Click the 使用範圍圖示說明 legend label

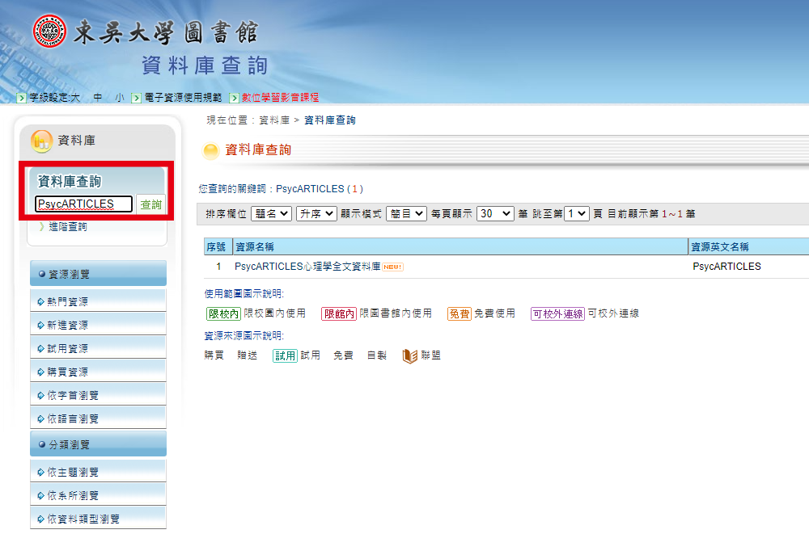[x=244, y=294]
